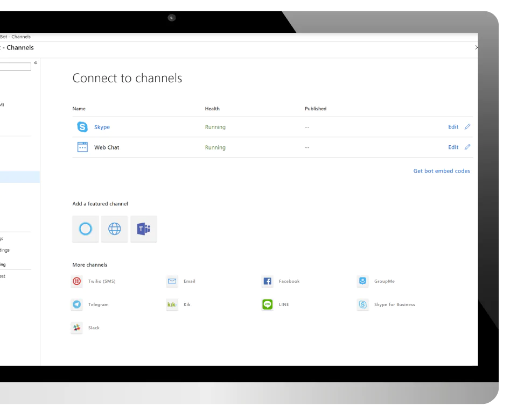Screen dimensions: 524x413
Task: Add the Direct Line globe channel
Action: 114,229
